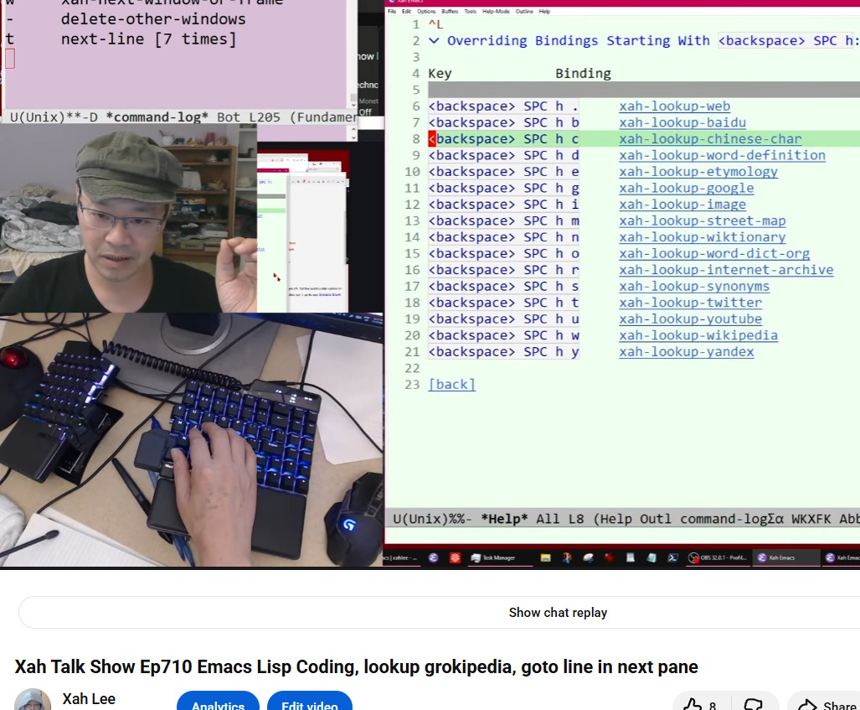
Task: Click the video title text
Action: click(356, 667)
